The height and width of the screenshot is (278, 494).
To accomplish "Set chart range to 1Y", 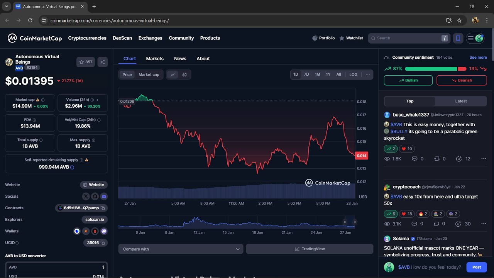I will coord(328,75).
